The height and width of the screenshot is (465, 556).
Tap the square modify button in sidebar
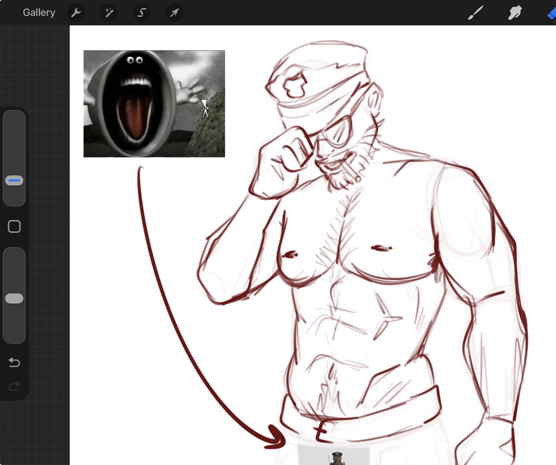(14, 226)
